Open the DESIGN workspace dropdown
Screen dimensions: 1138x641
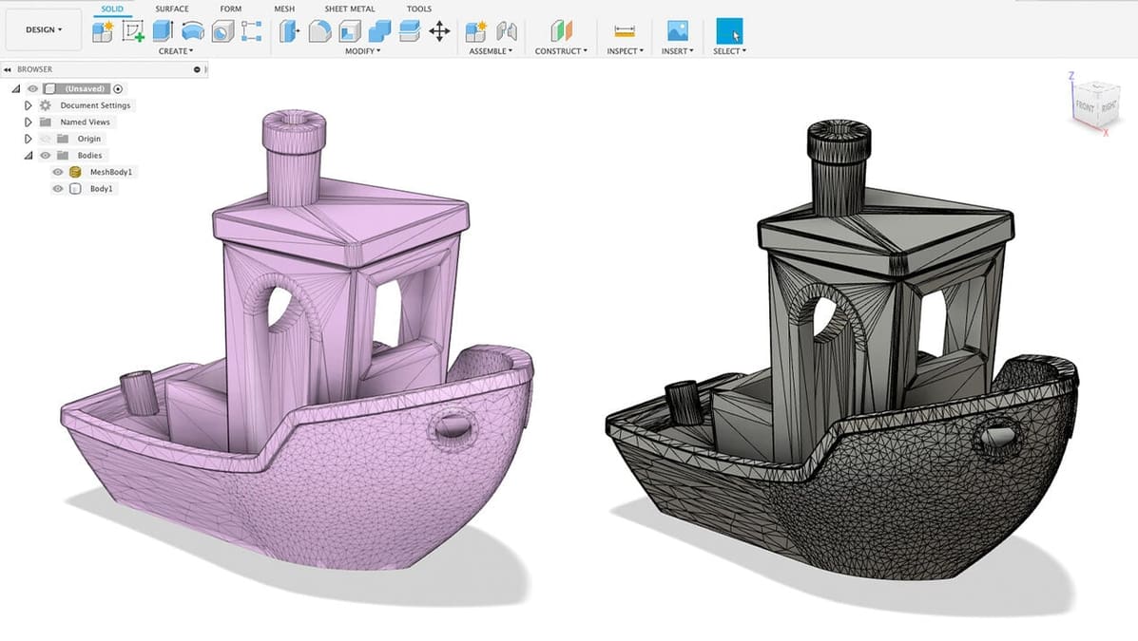(x=42, y=28)
